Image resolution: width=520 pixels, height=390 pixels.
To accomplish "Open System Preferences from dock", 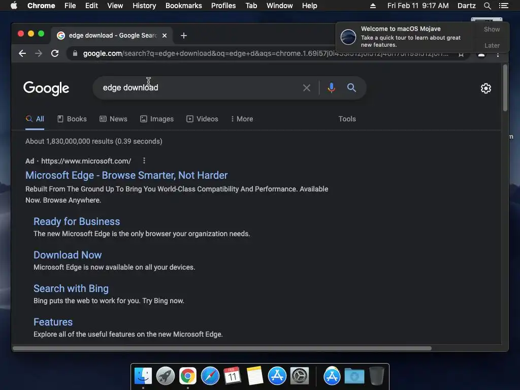I will 300,376.
